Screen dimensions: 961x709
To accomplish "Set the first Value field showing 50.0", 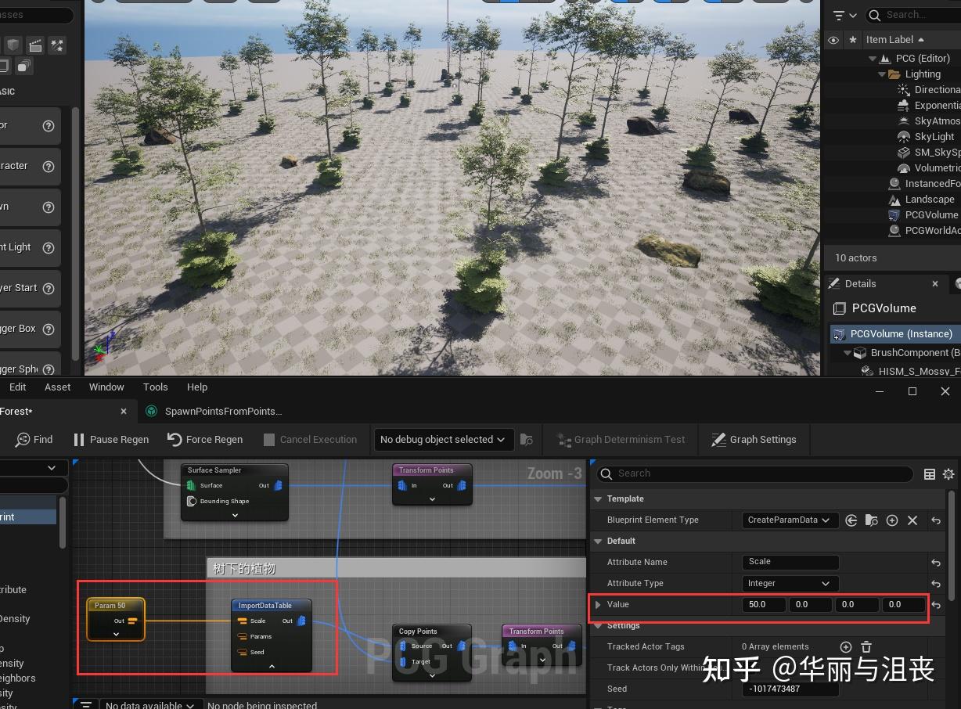I will point(763,604).
